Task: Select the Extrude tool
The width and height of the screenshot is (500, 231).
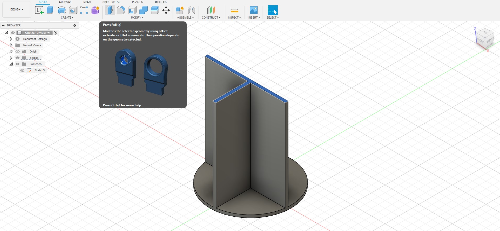Action: click(50, 10)
